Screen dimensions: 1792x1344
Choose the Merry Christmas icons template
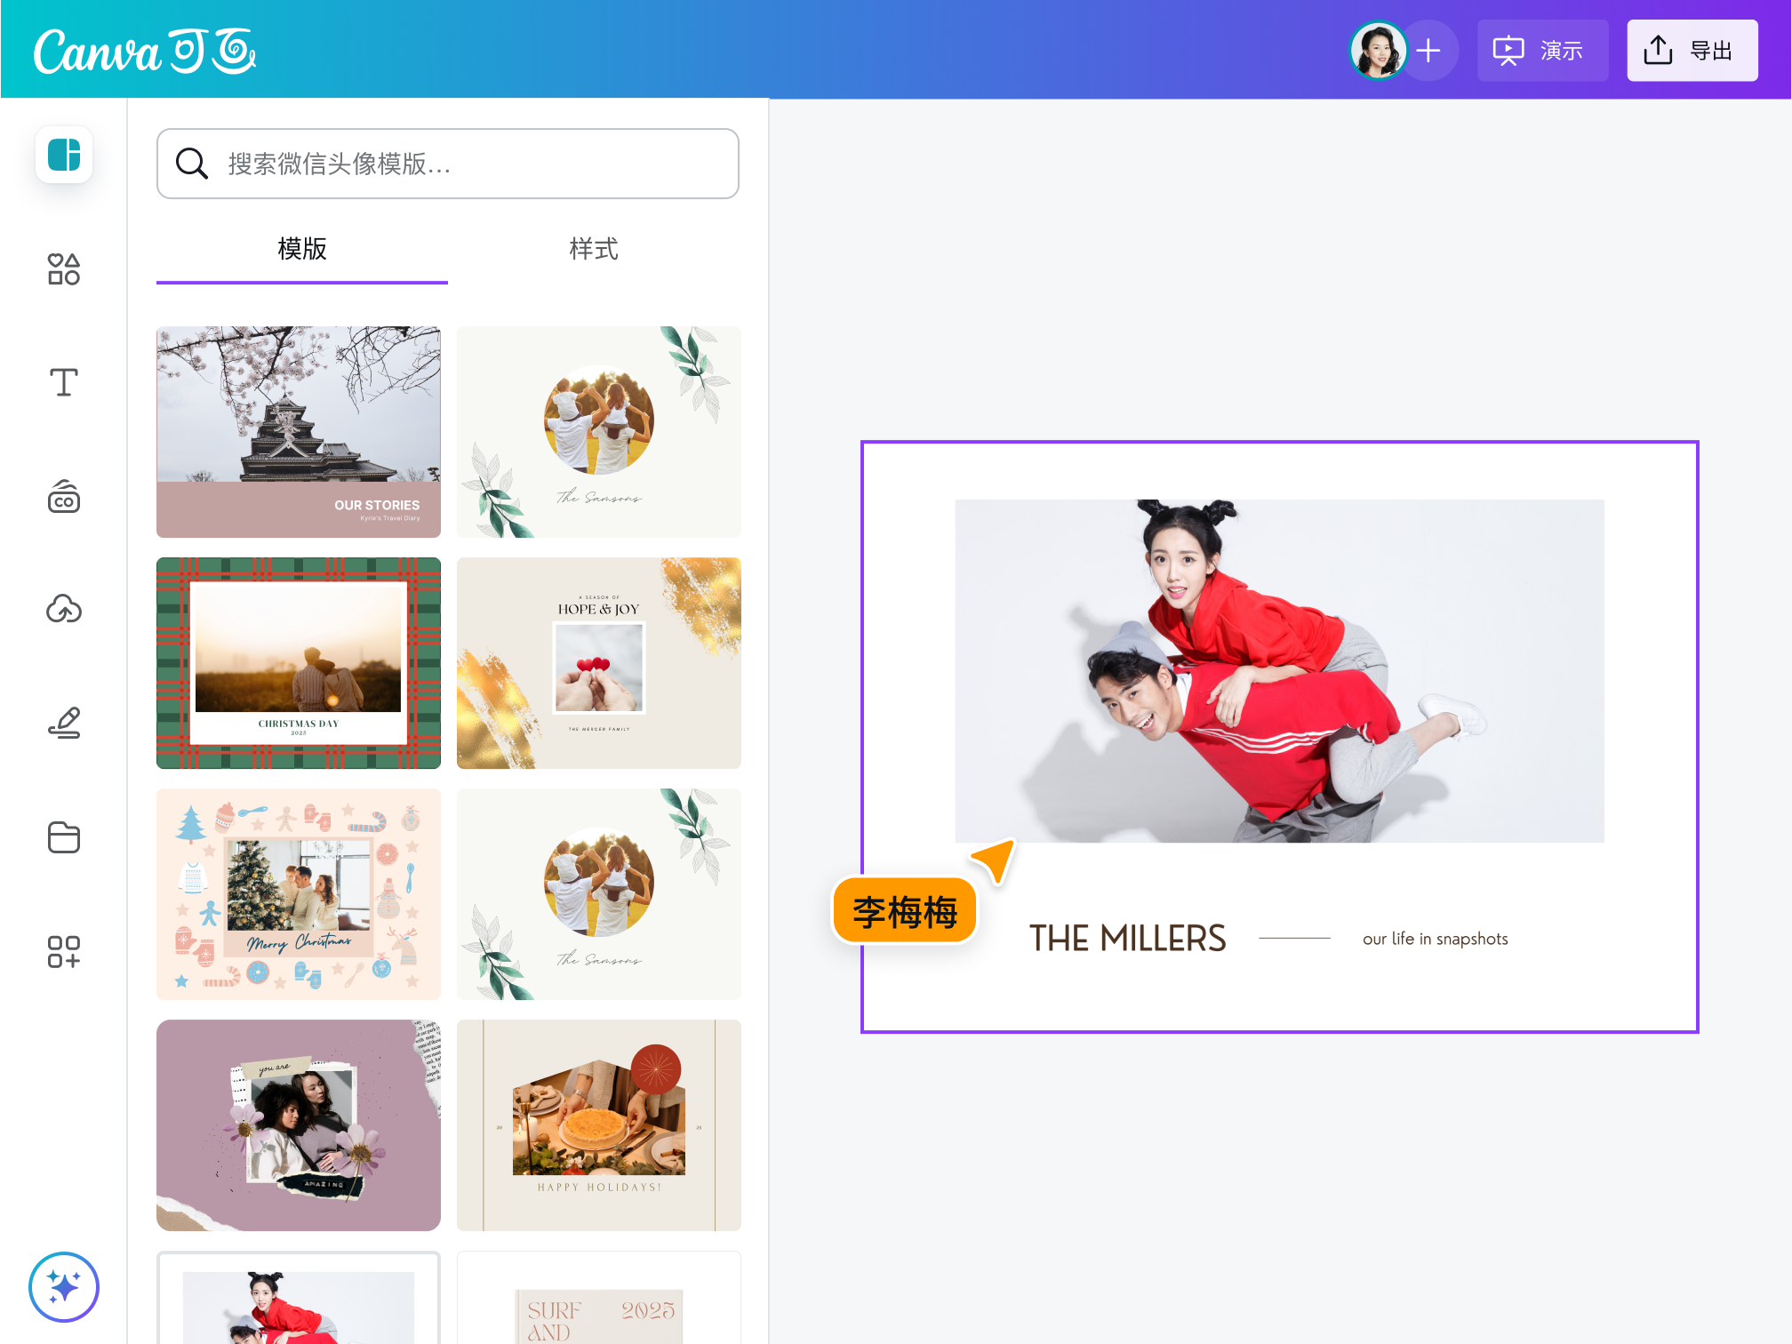coord(299,894)
